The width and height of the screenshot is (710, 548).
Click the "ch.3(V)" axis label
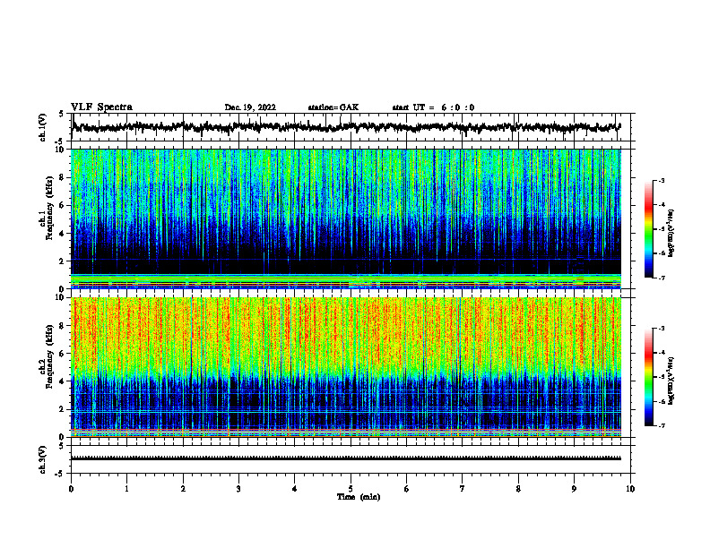[43, 459]
